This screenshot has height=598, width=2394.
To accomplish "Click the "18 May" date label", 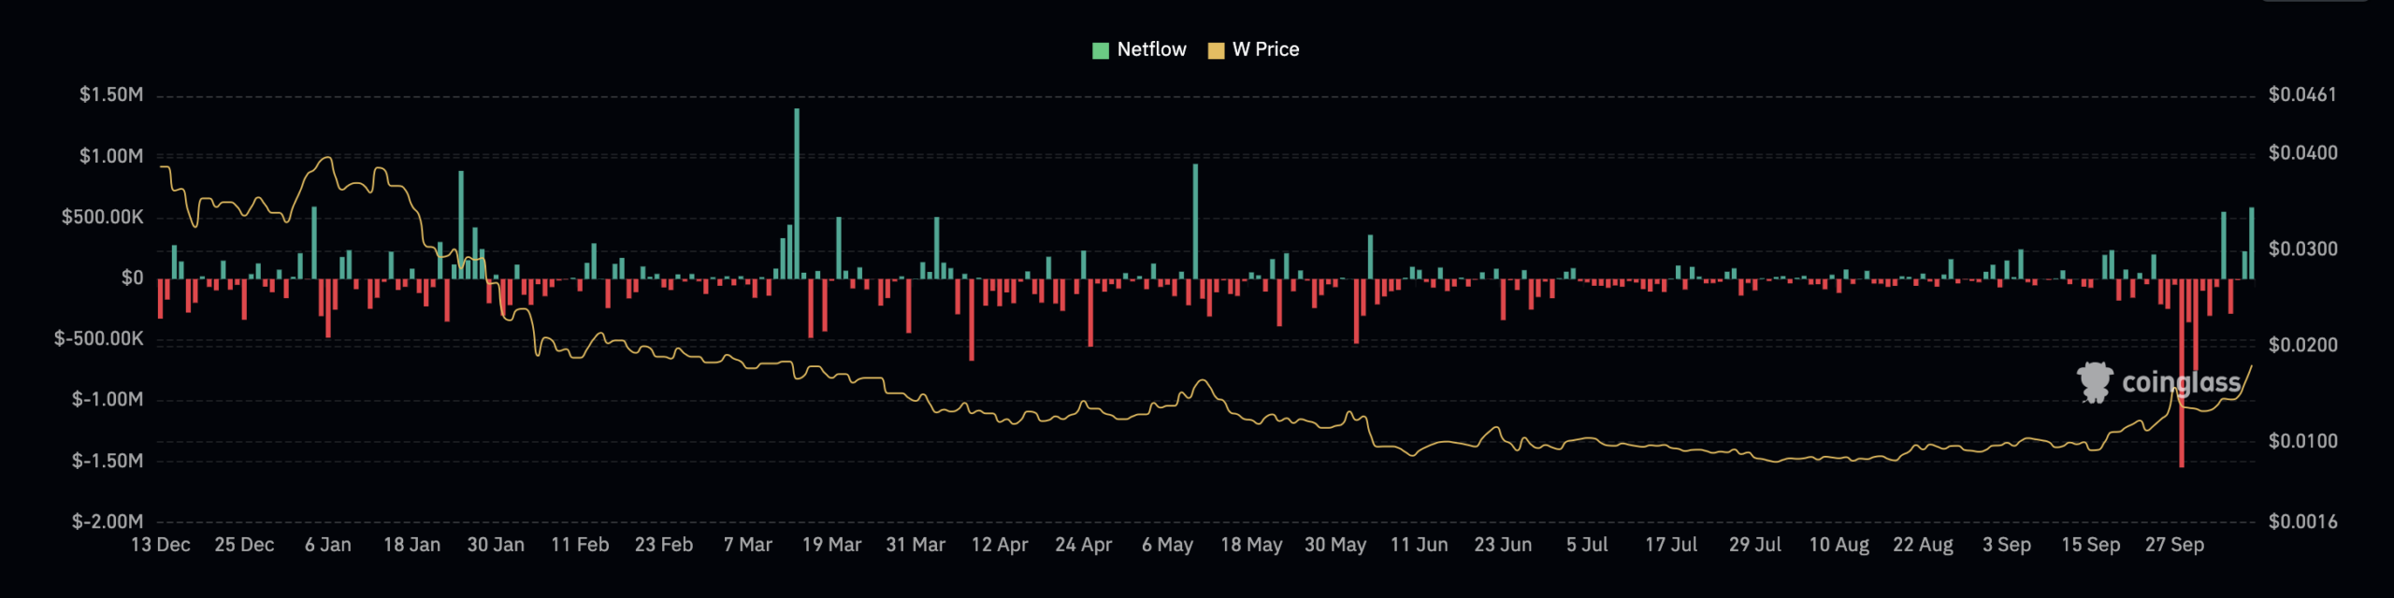I will 1251,545.
